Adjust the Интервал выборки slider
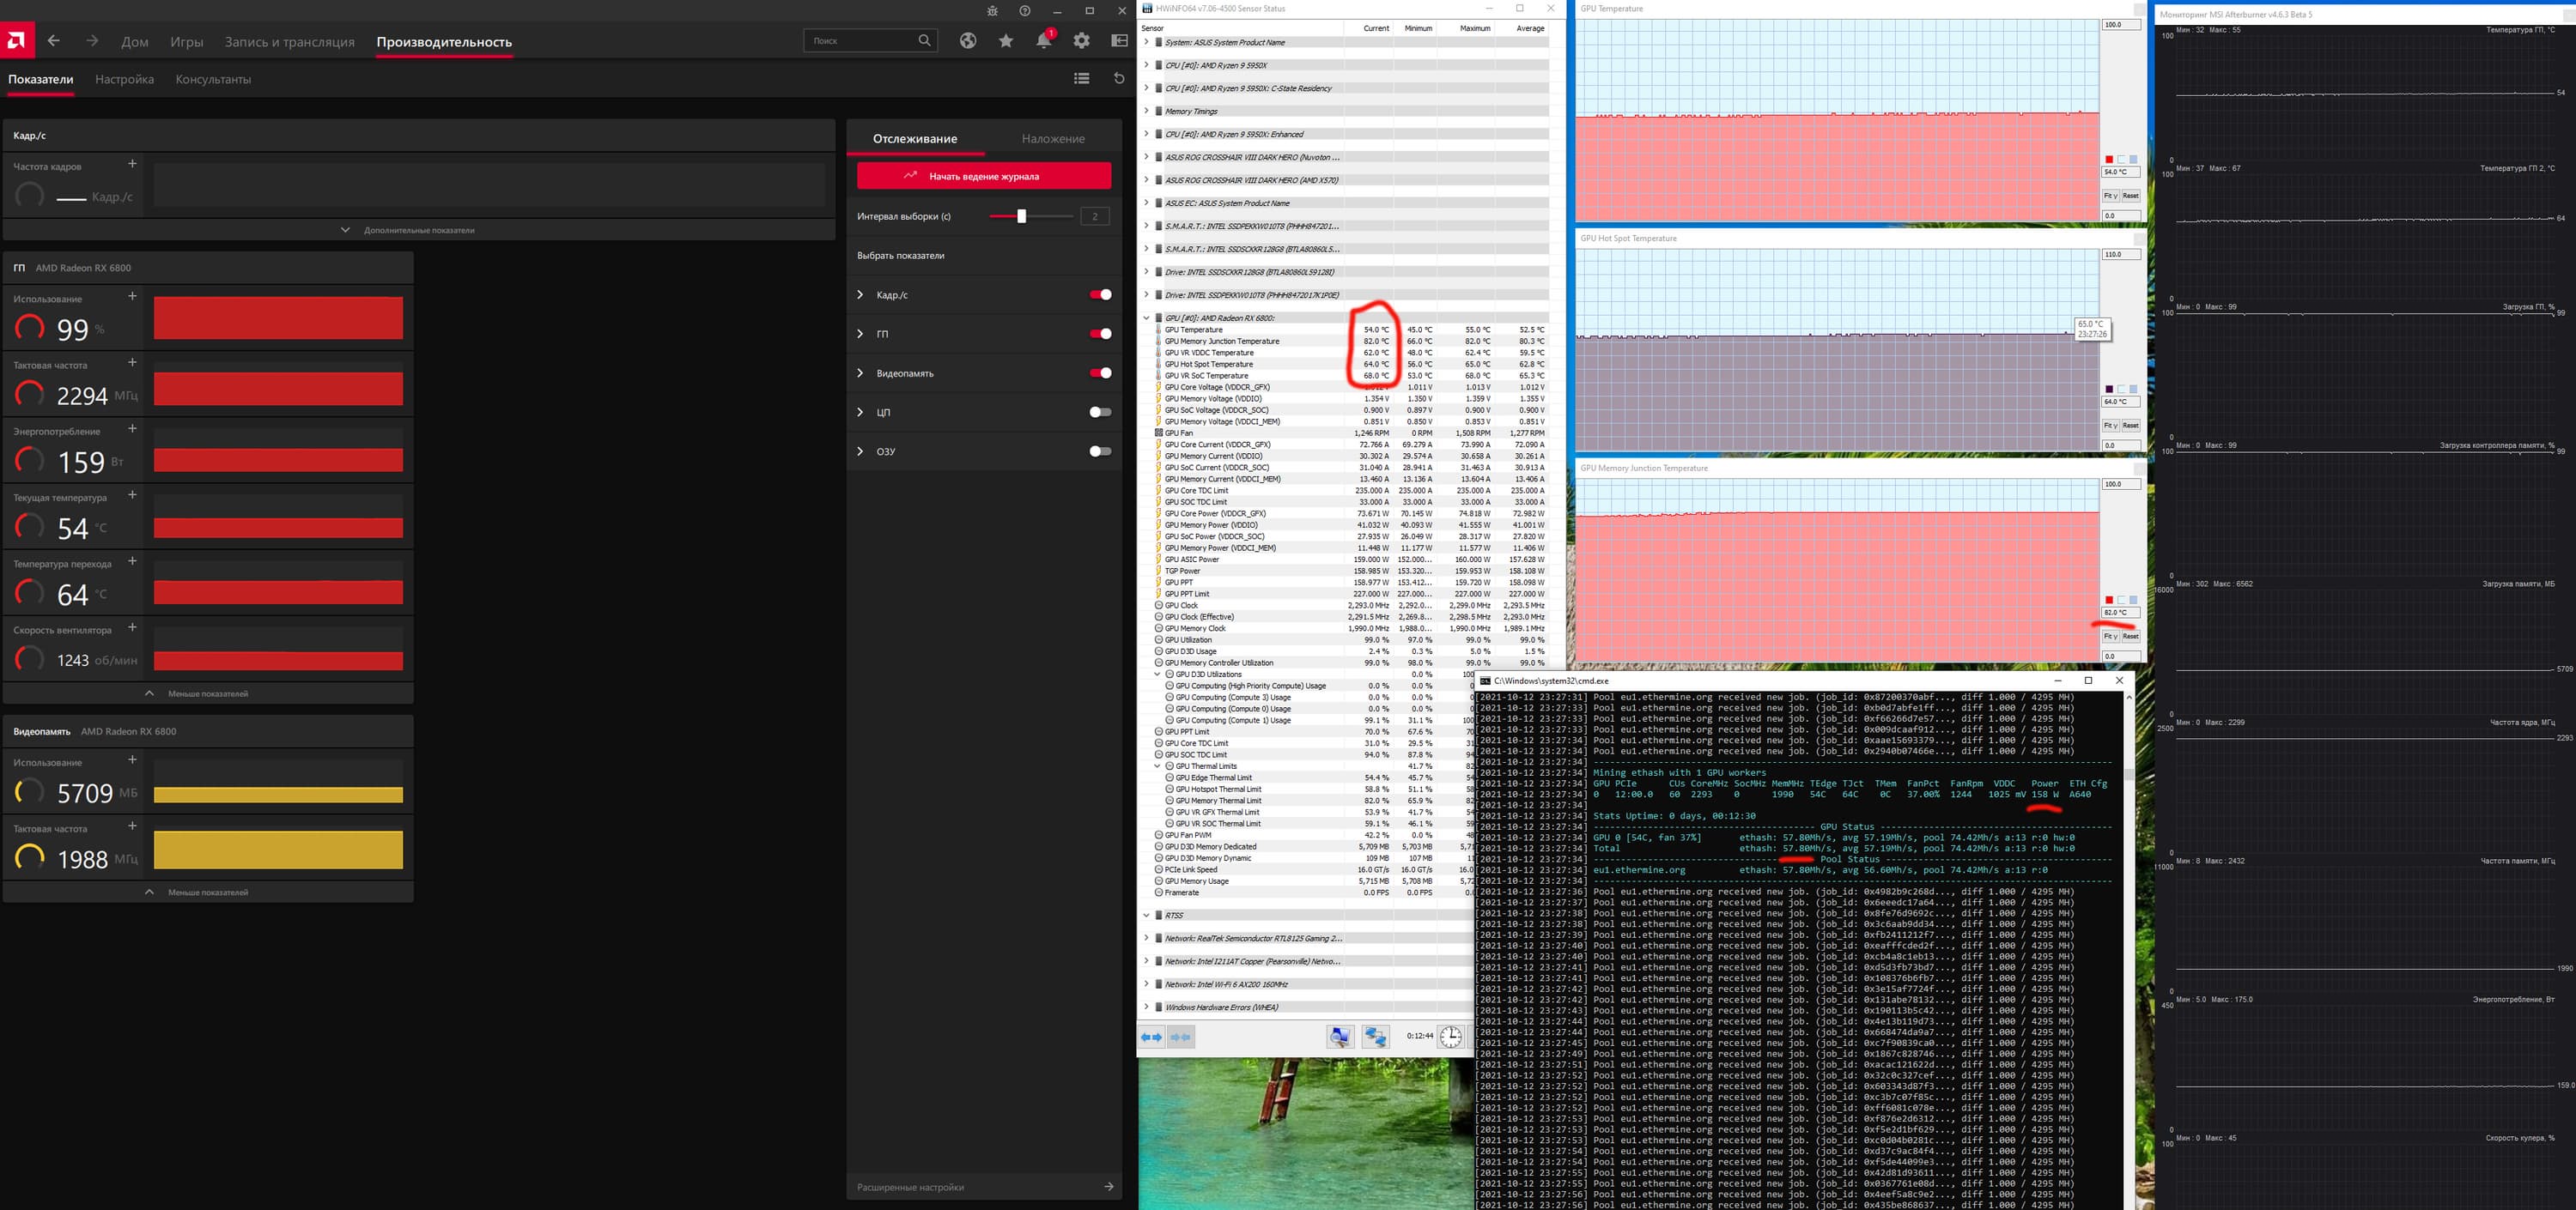2576x1210 pixels. point(1021,215)
